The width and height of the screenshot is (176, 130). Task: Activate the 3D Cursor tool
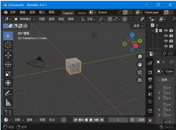8,45
